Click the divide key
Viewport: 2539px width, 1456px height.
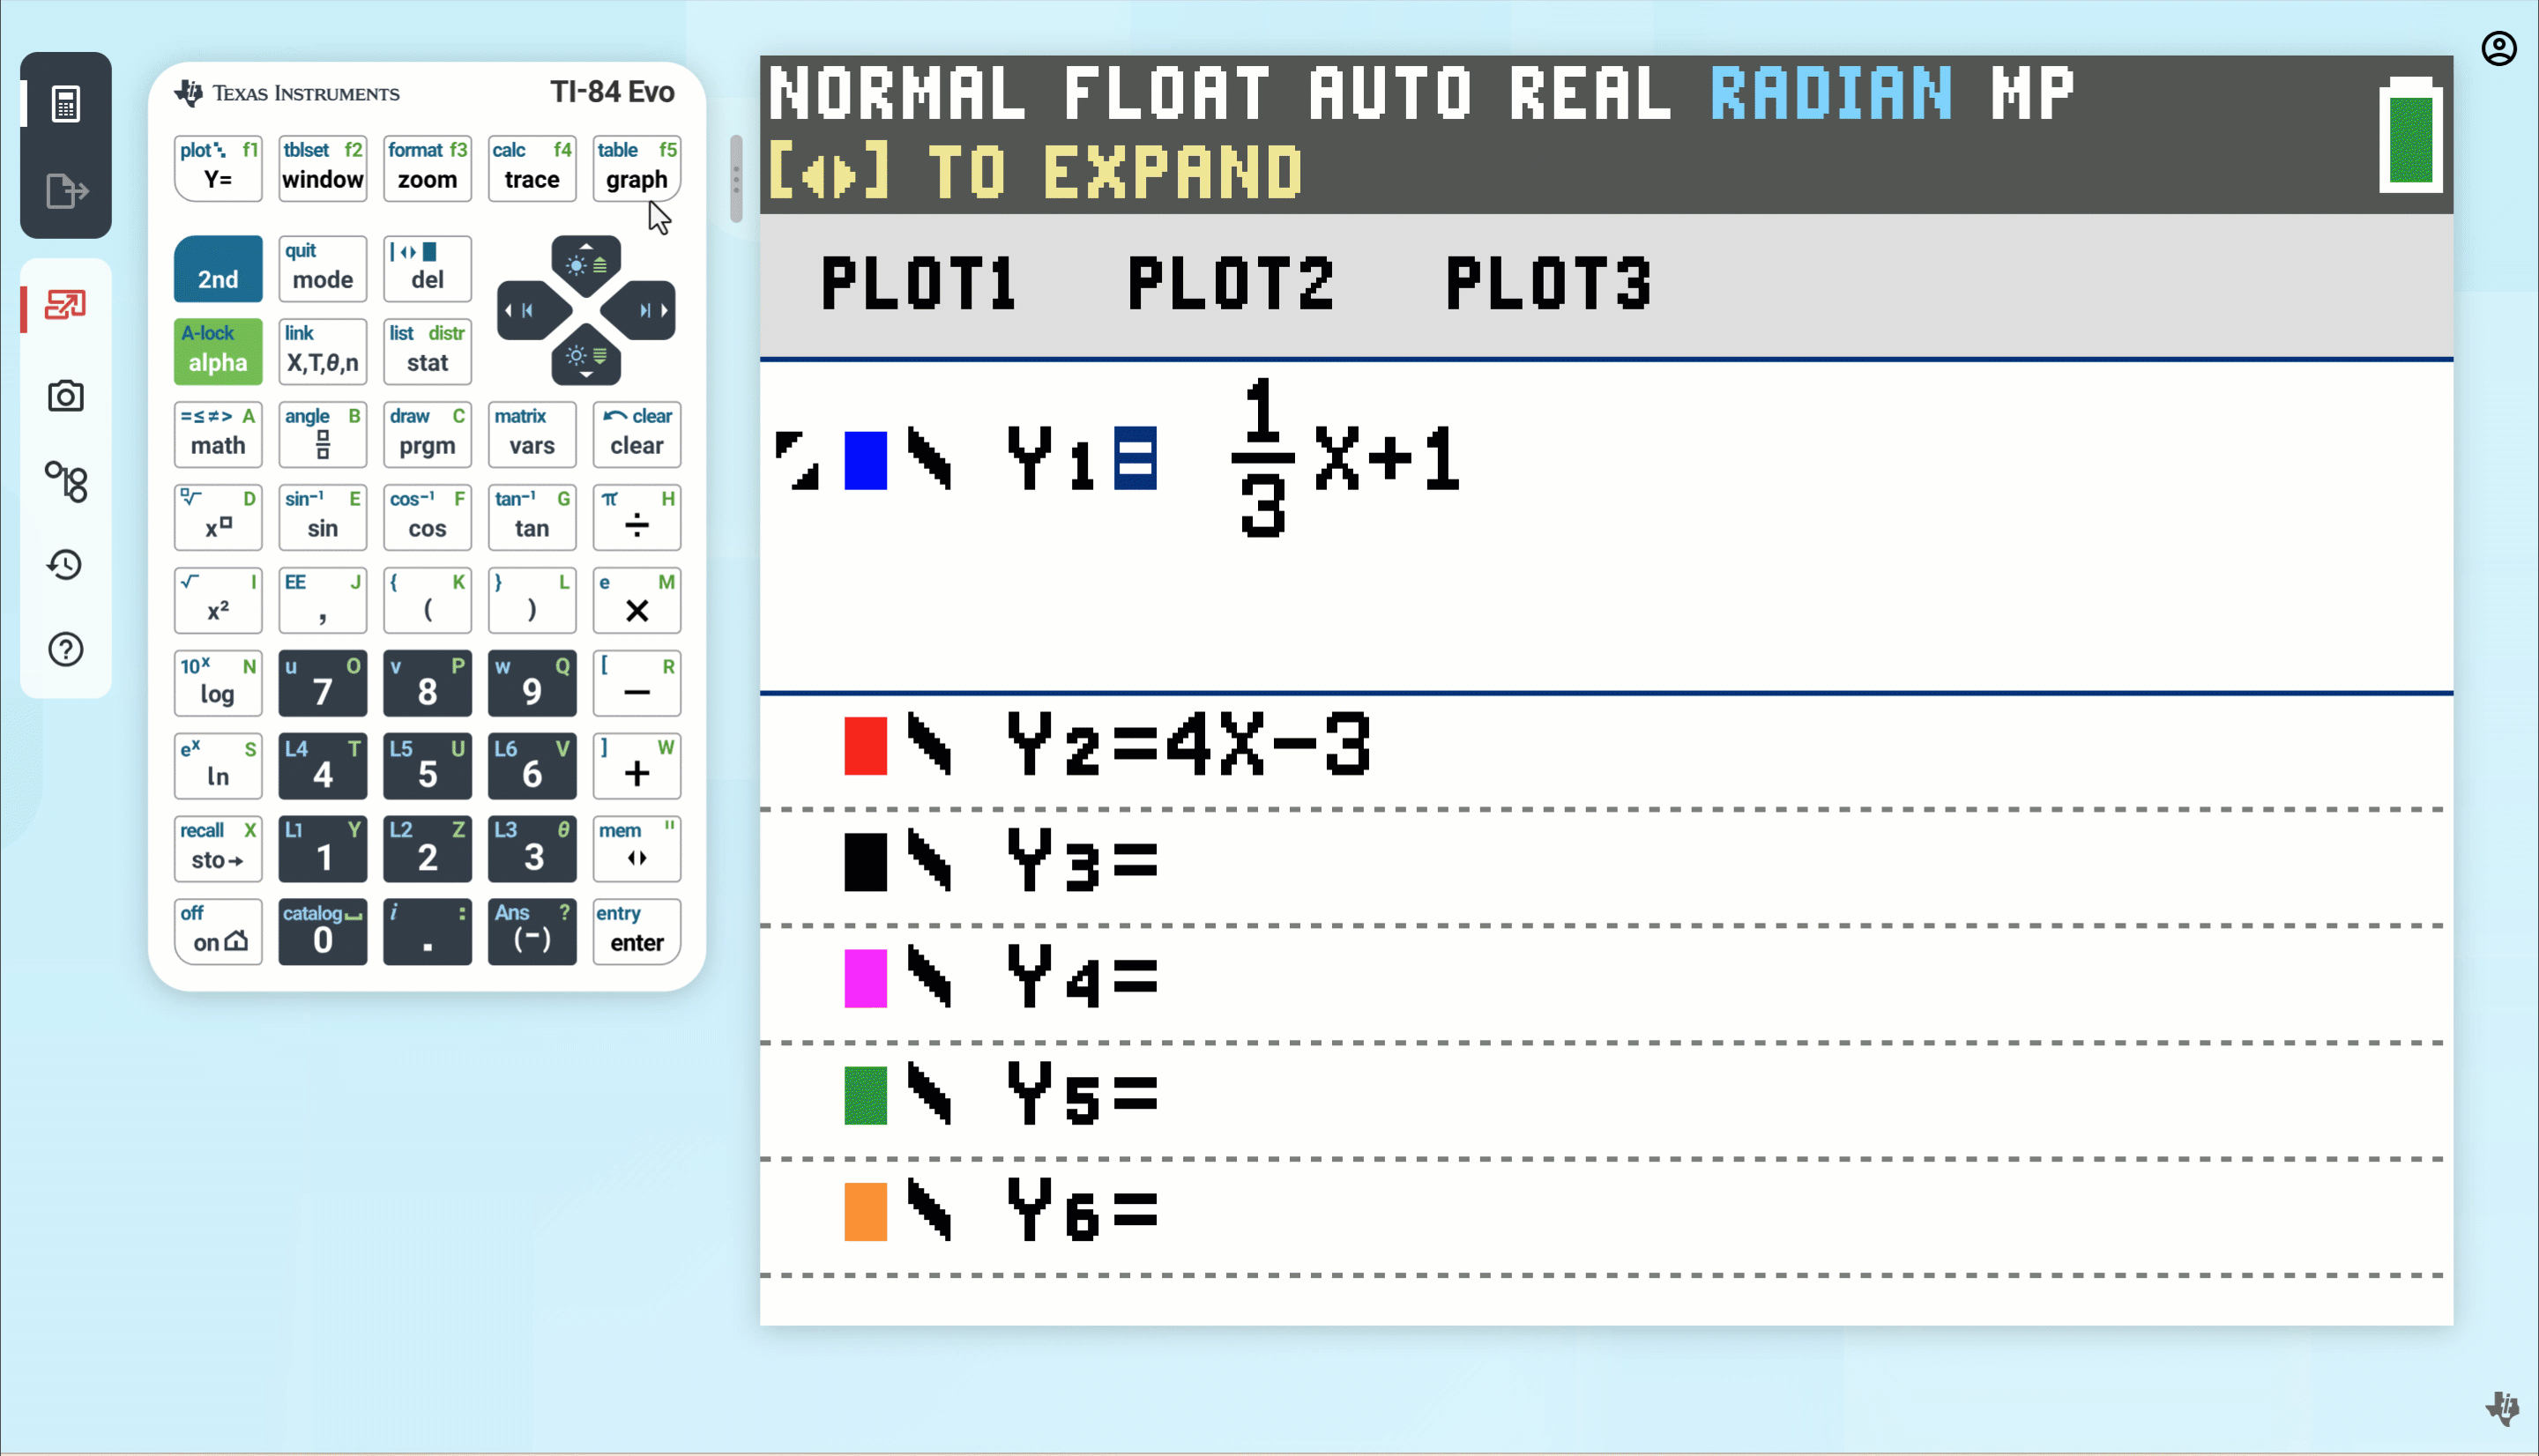637,518
